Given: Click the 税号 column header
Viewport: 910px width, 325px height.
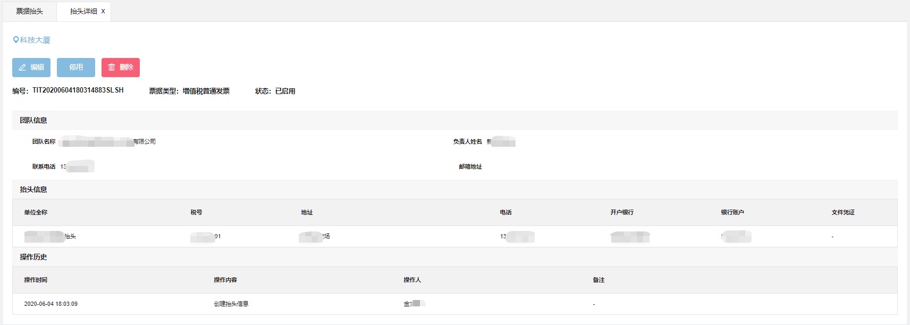Looking at the screenshot, I should 196,212.
